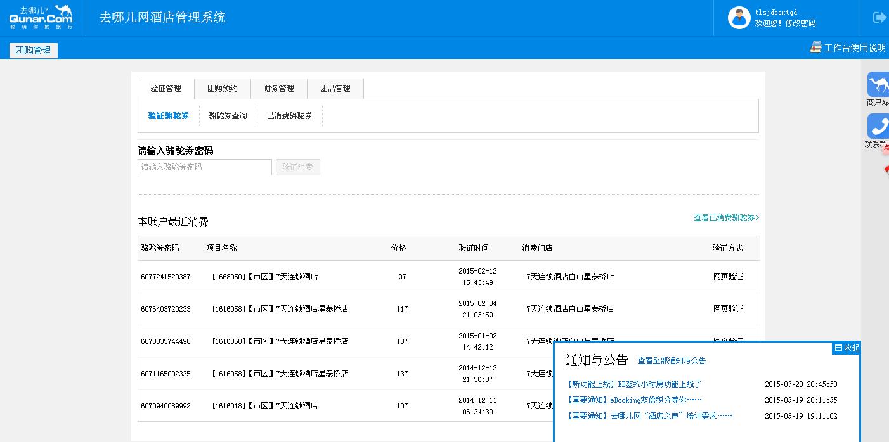Screen dimensions: 889x442
Task: Select the 已消费骆驼券 sub-tab
Action: 290,116
